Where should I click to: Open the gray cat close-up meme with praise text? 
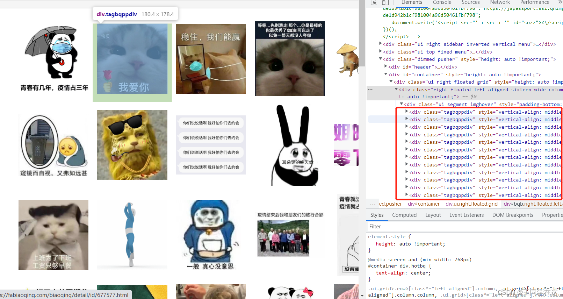point(290,58)
